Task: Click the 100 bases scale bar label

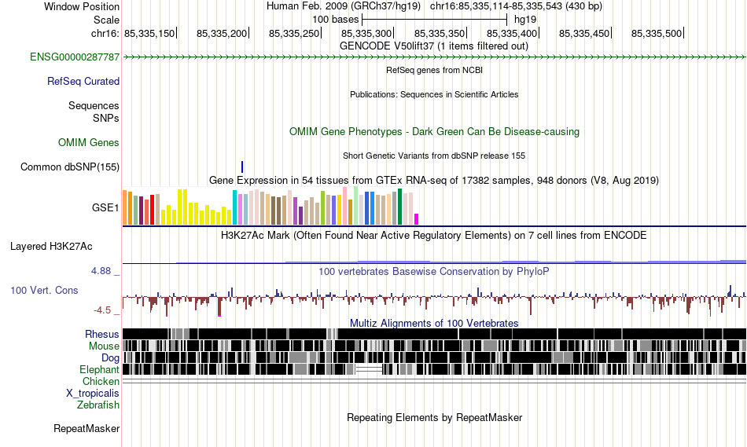Action: pos(336,20)
